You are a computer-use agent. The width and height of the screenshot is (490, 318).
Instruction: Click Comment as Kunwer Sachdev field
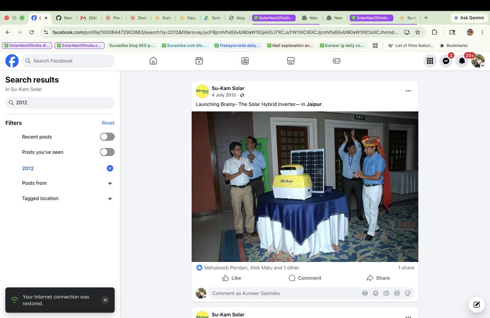click(x=284, y=294)
